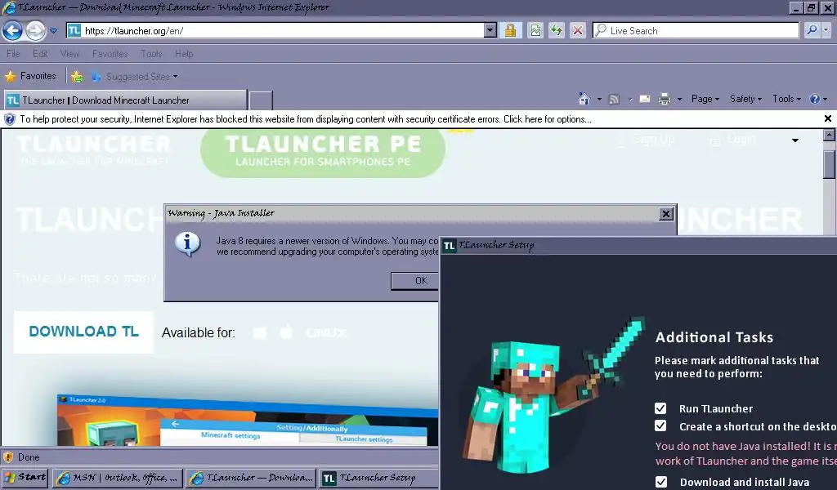Click the Refresh page icon

pos(556,30)
